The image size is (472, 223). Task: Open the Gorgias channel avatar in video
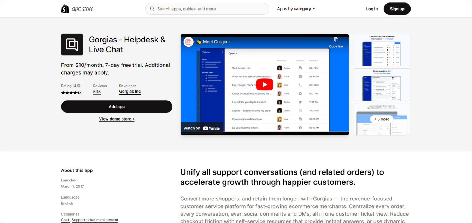click(x=189, y=42)
